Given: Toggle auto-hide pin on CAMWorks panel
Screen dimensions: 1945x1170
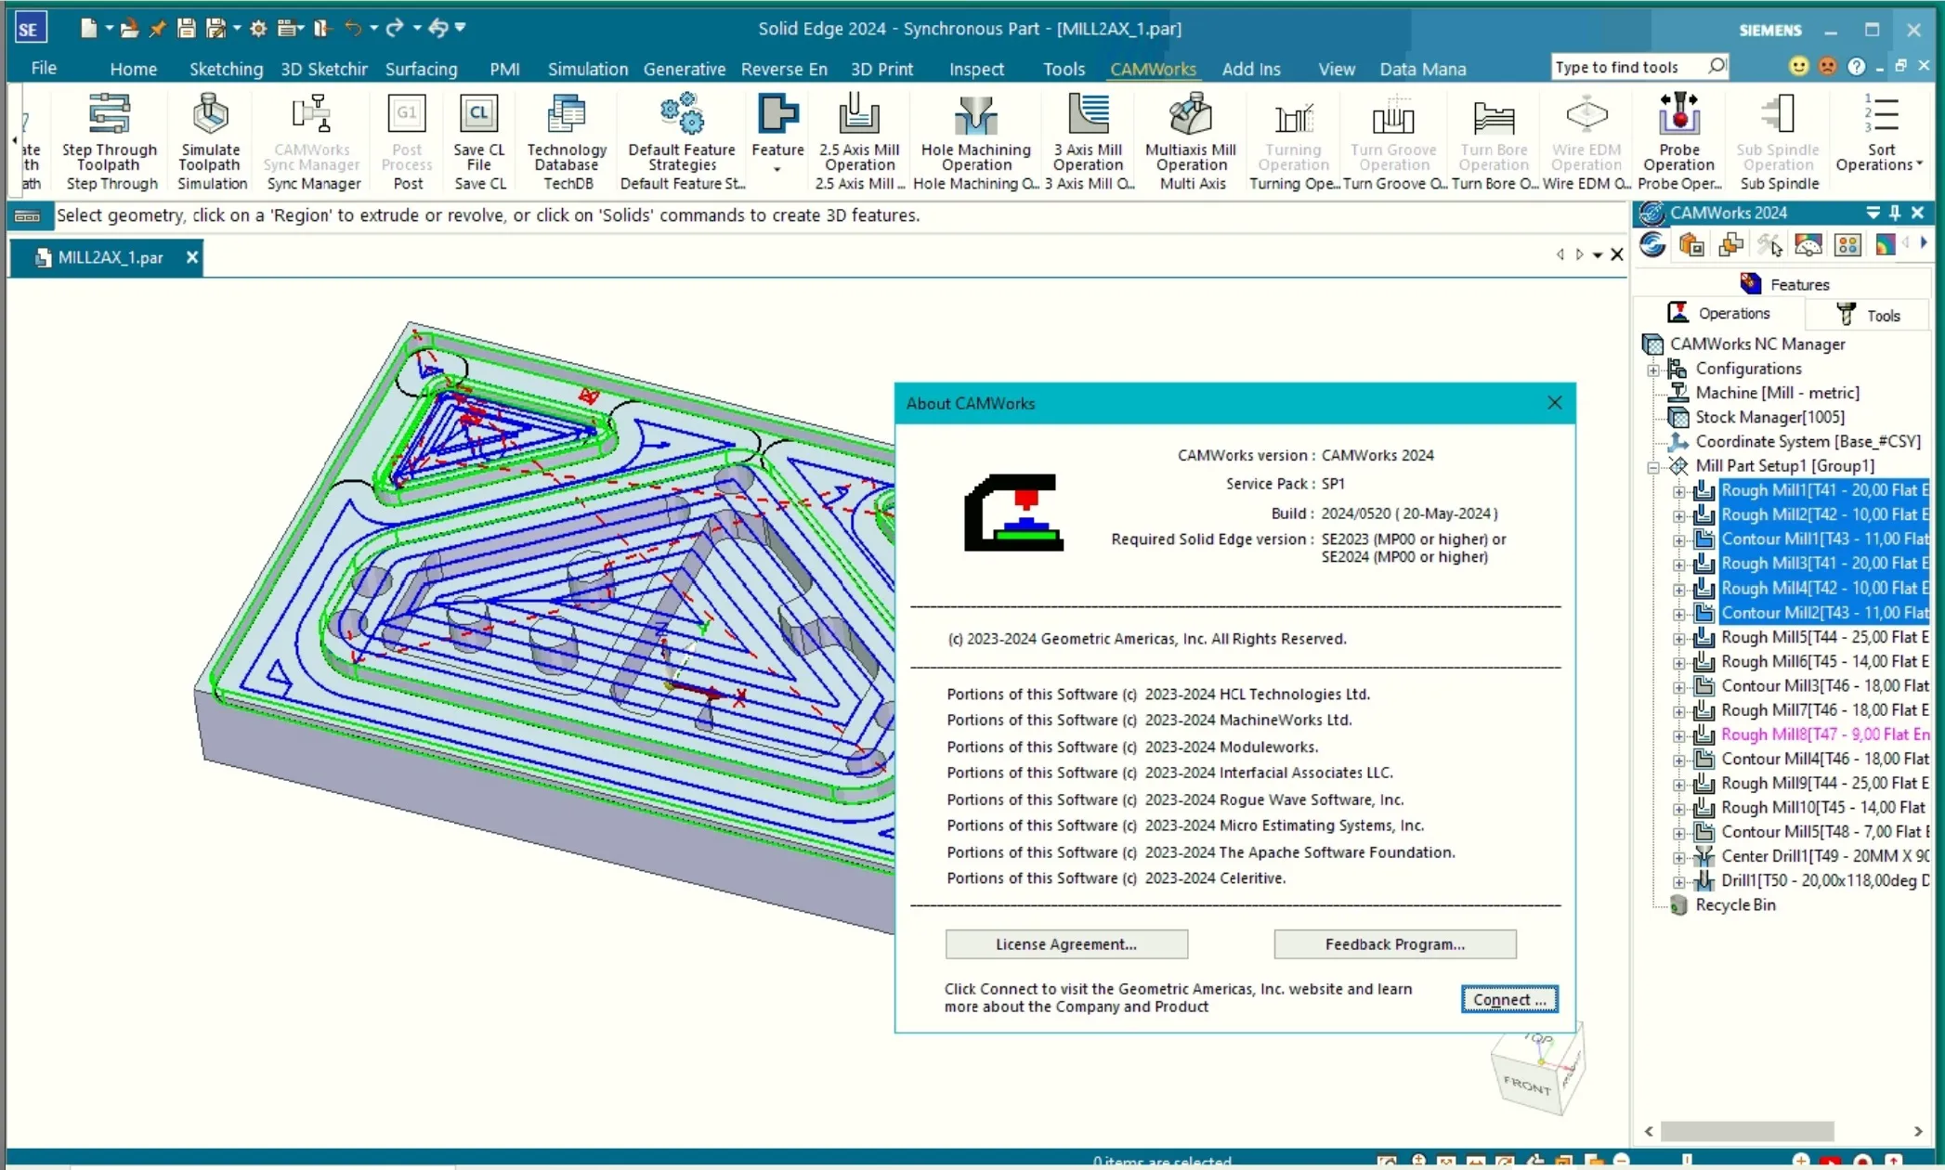Looking at the screenshot, I should (1895, 213).
